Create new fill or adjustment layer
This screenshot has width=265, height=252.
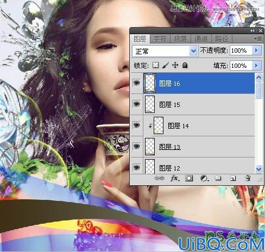(204, 179)
